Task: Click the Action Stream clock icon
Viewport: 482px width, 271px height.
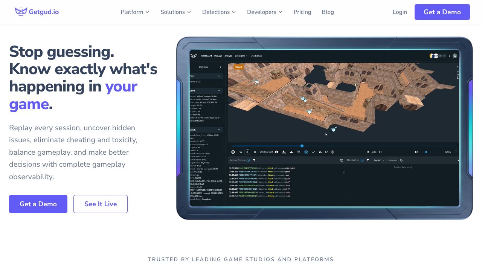Action: tap(248, 160)
